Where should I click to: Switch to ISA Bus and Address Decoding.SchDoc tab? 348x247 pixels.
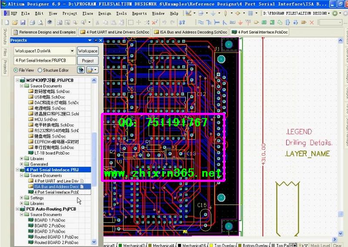pos(191,32)
